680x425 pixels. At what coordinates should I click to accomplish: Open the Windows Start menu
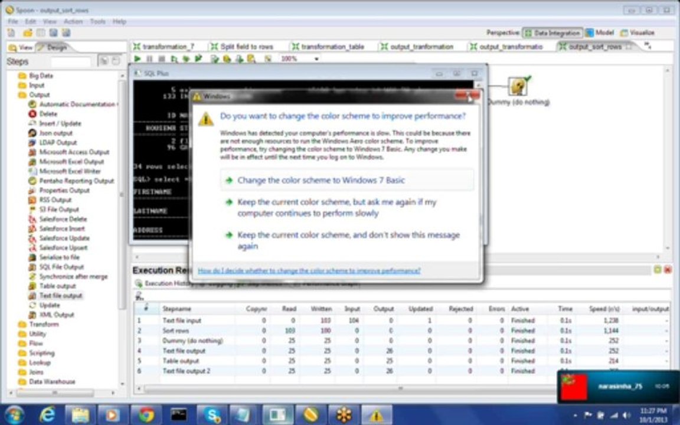click(14, 414)
